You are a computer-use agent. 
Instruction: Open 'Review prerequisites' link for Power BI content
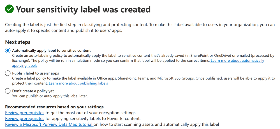click(x=25, y=118)
